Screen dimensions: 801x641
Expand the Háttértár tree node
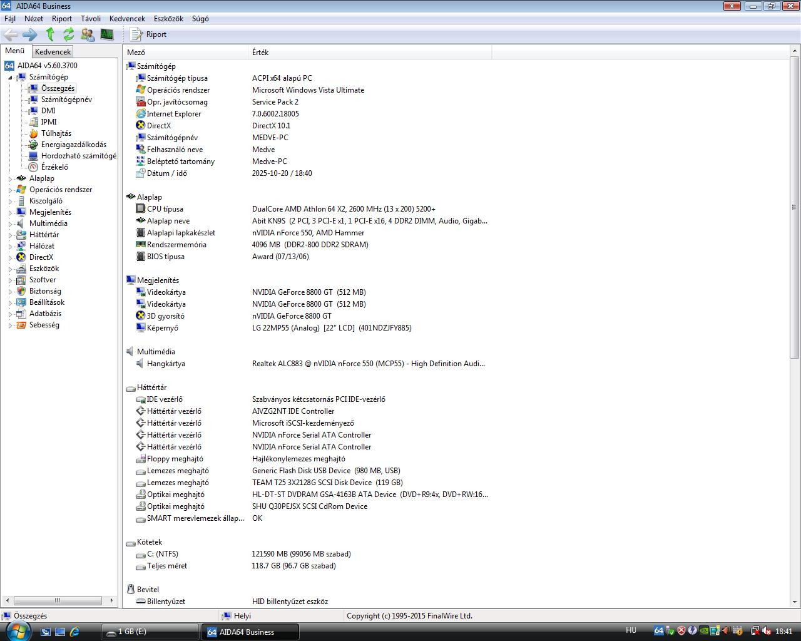tap(10, 235)
